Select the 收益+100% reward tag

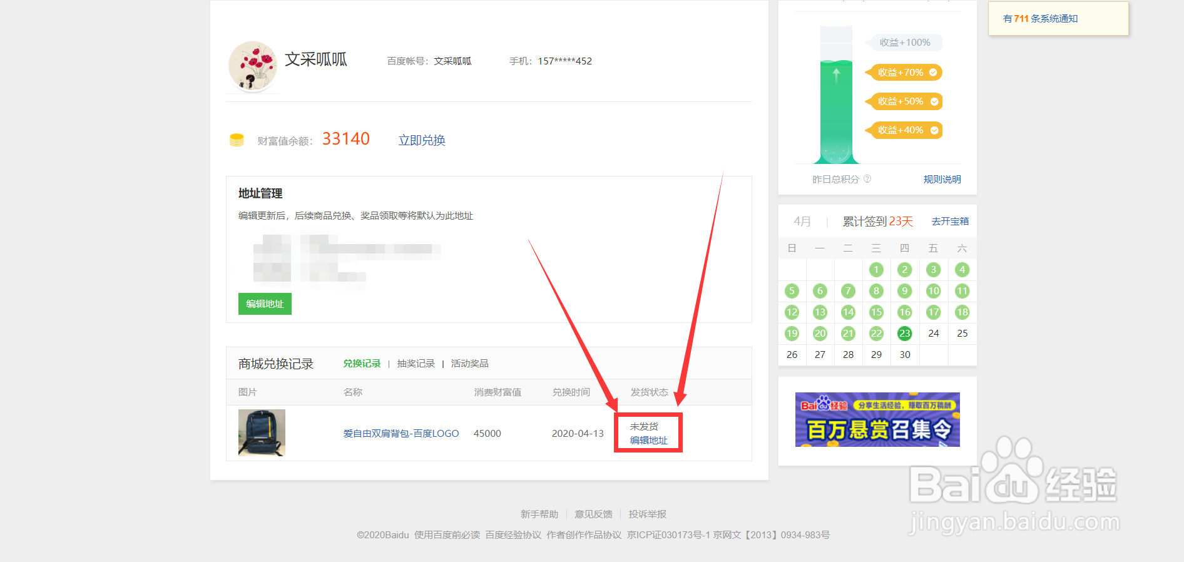tap(904, 43)
